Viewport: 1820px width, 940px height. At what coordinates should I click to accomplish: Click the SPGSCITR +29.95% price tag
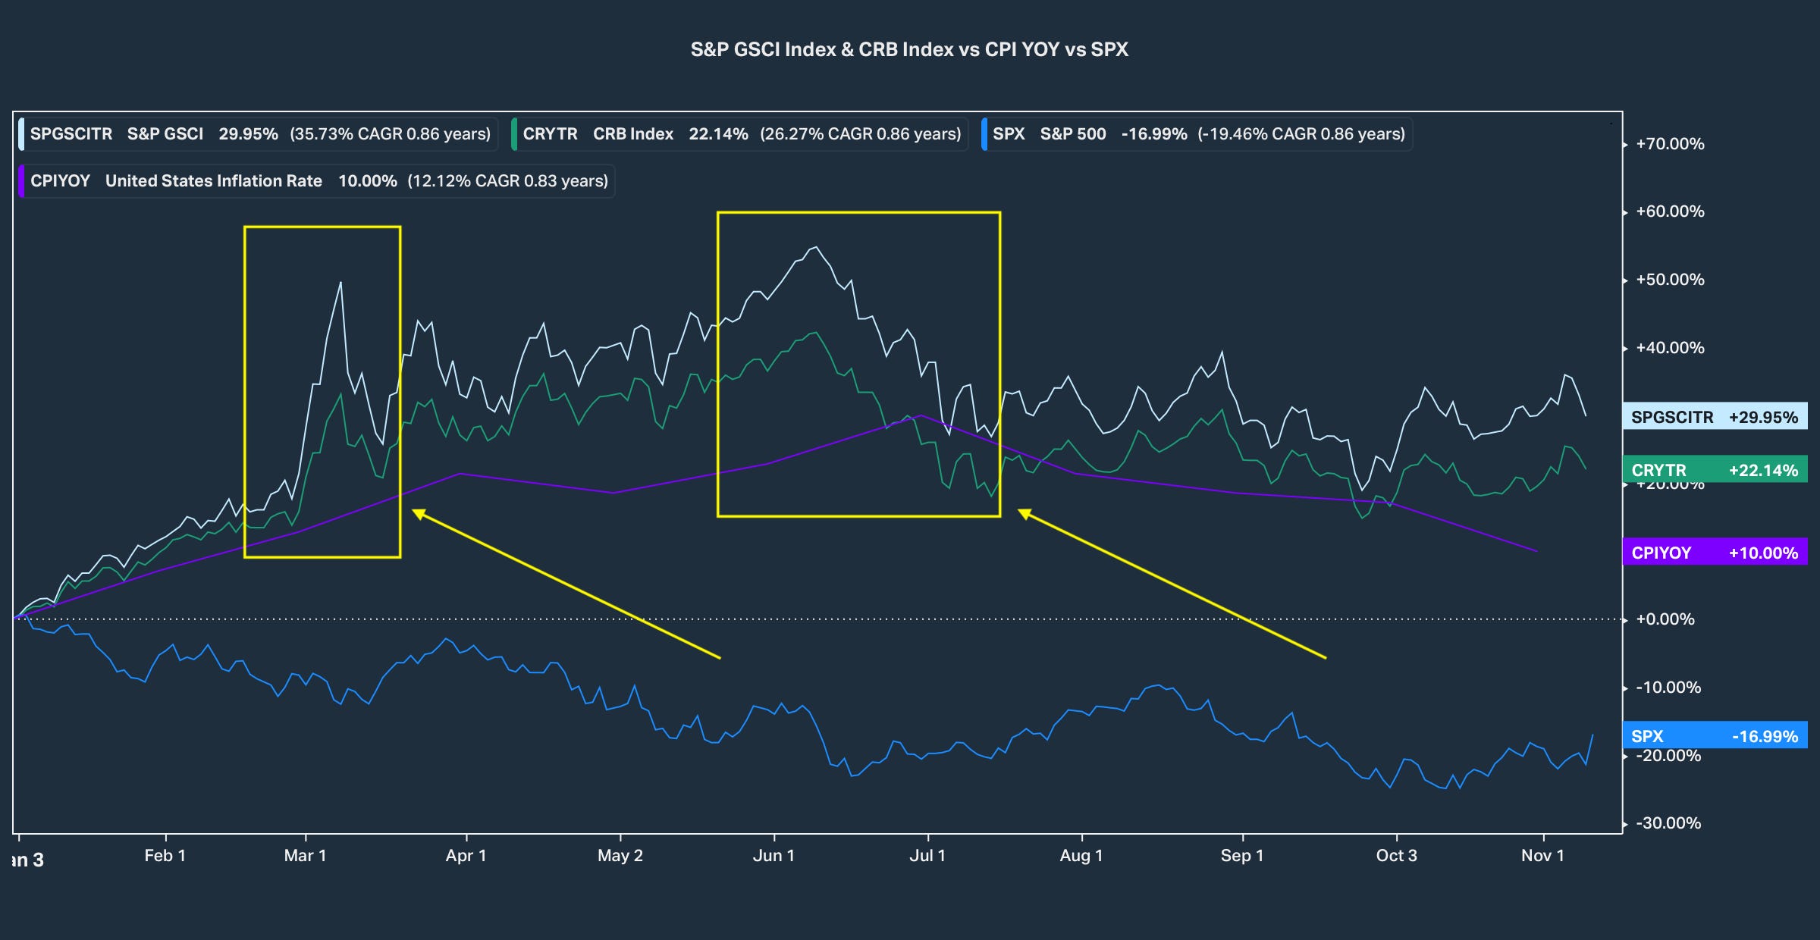tap(1714, 417)
